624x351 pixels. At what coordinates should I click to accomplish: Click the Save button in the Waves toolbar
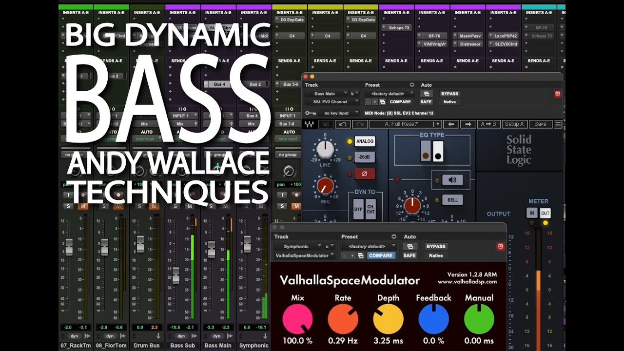(540, 124)
